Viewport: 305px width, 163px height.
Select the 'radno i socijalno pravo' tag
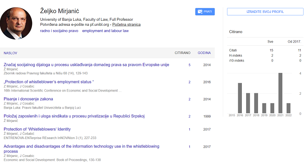coord(59,31)
